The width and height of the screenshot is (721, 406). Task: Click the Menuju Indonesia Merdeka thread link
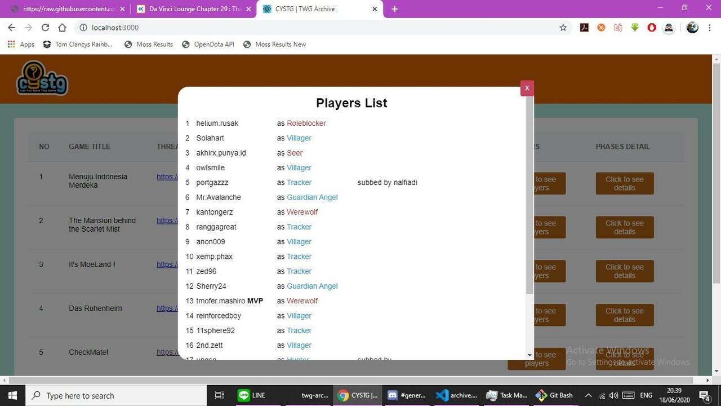[167, 176]
